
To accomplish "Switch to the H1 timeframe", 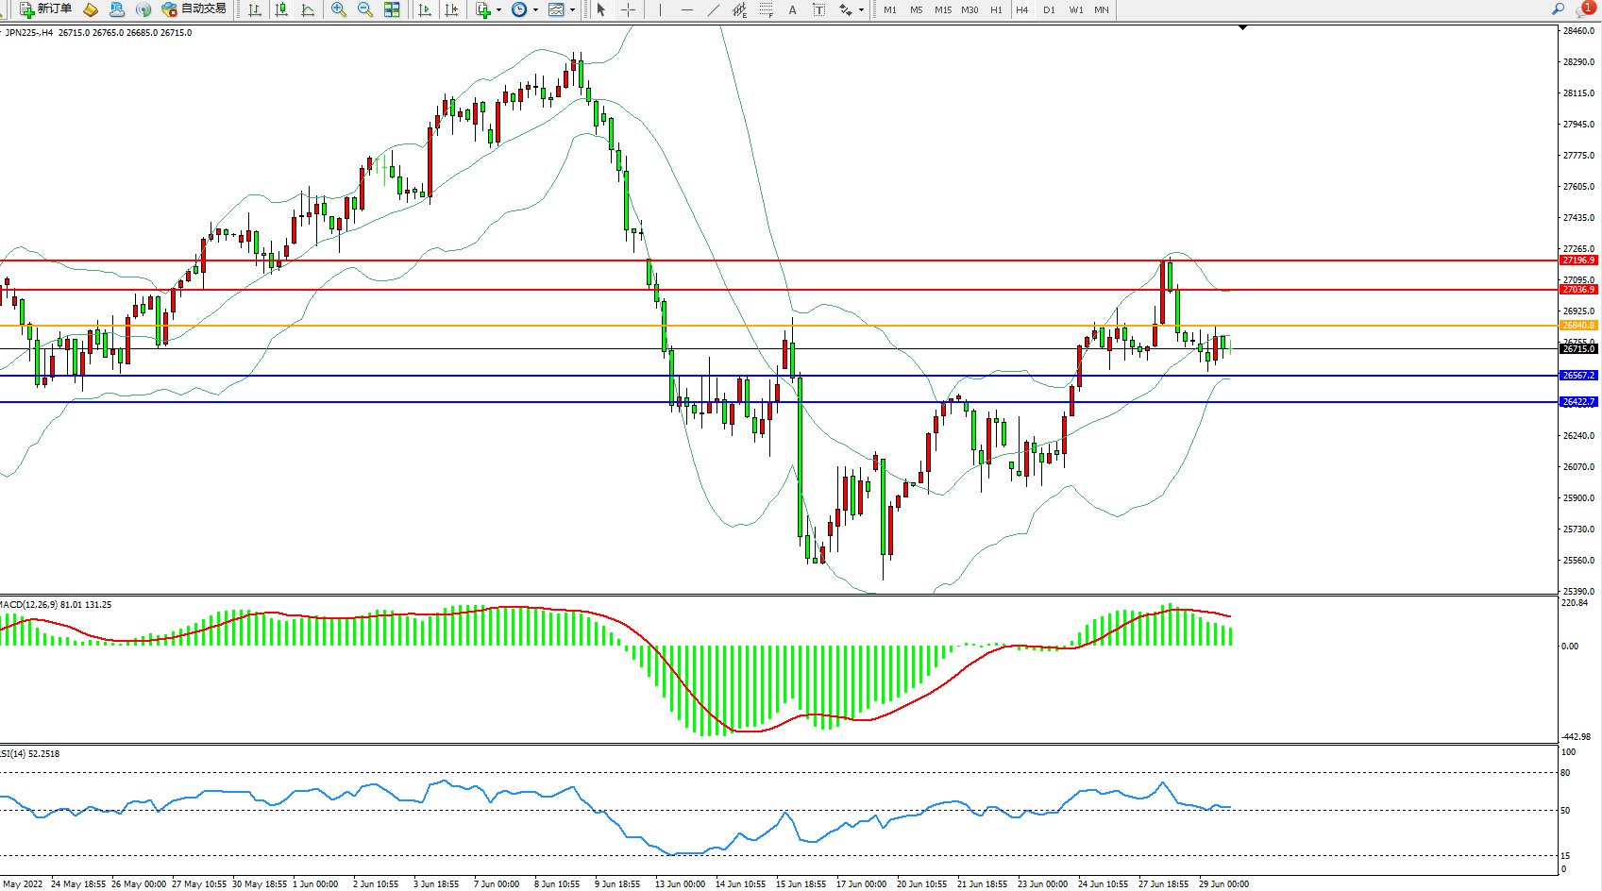I will point(996,9).
